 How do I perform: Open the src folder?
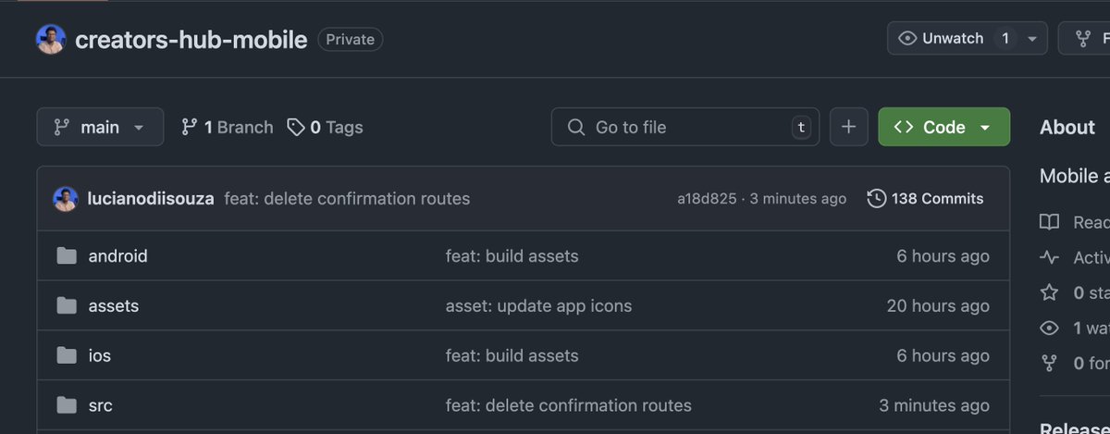point(100,405)
